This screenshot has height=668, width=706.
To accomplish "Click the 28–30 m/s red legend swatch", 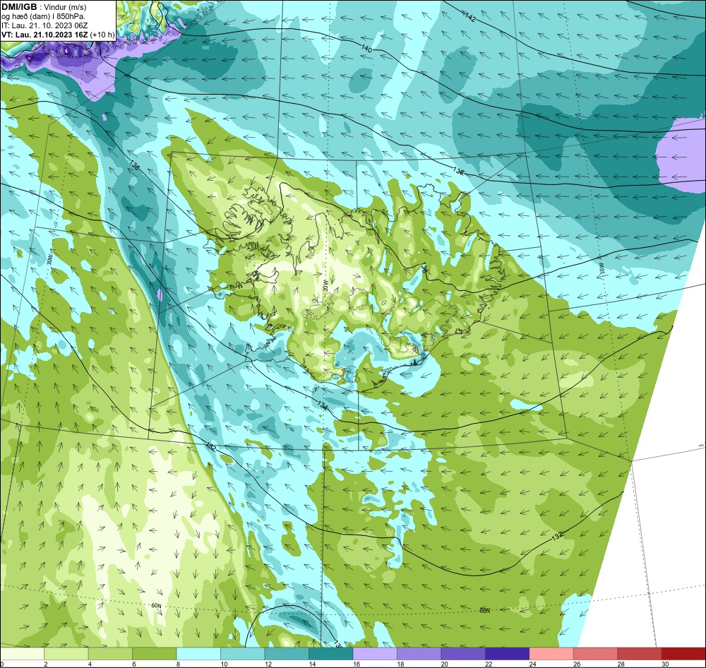I will click(640, 654).
